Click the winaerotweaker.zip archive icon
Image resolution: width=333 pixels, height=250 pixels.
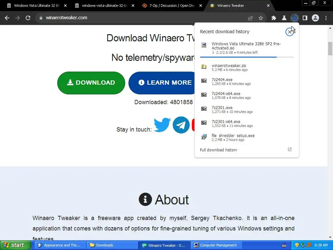(204, 67)
